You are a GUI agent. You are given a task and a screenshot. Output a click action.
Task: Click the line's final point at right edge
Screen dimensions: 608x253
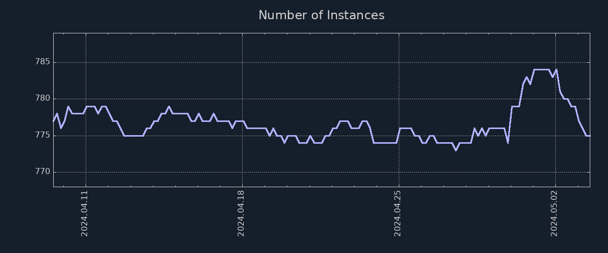pos(589,136)
